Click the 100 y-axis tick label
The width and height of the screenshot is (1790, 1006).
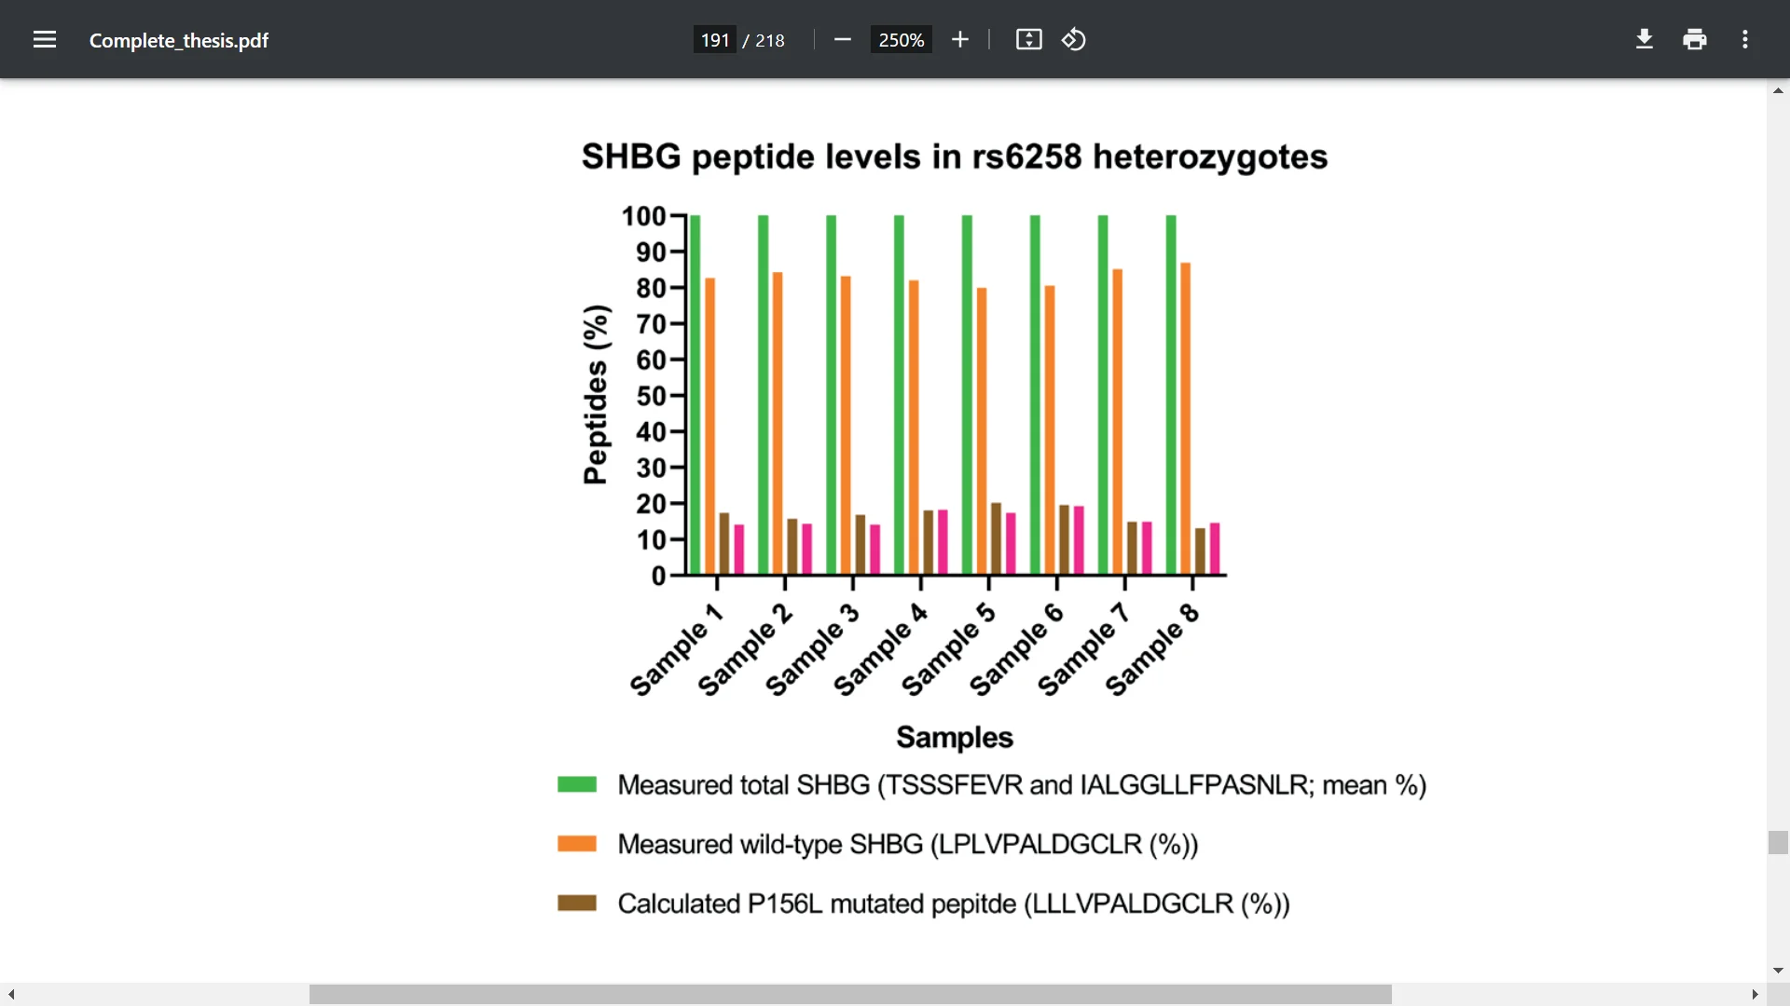[x=643, y=216]
